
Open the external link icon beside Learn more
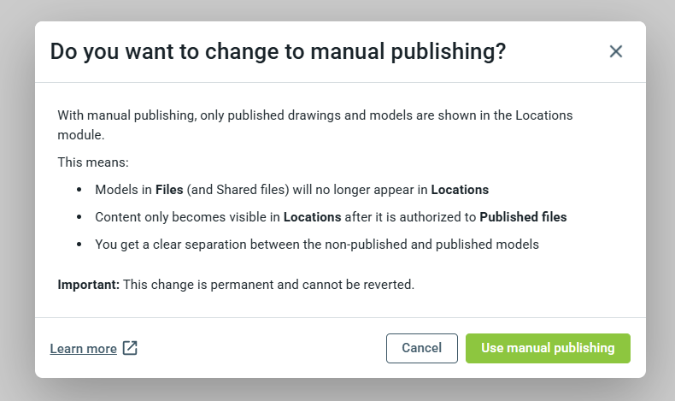130,348
